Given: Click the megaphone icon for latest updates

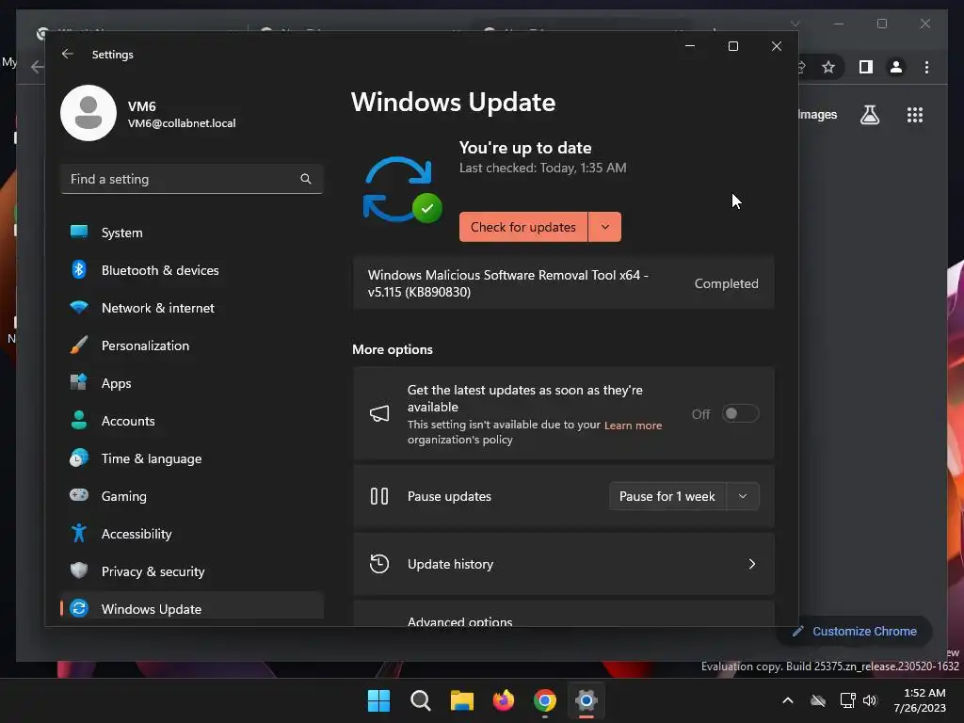Looking at the screenshot, I should 379,414.
